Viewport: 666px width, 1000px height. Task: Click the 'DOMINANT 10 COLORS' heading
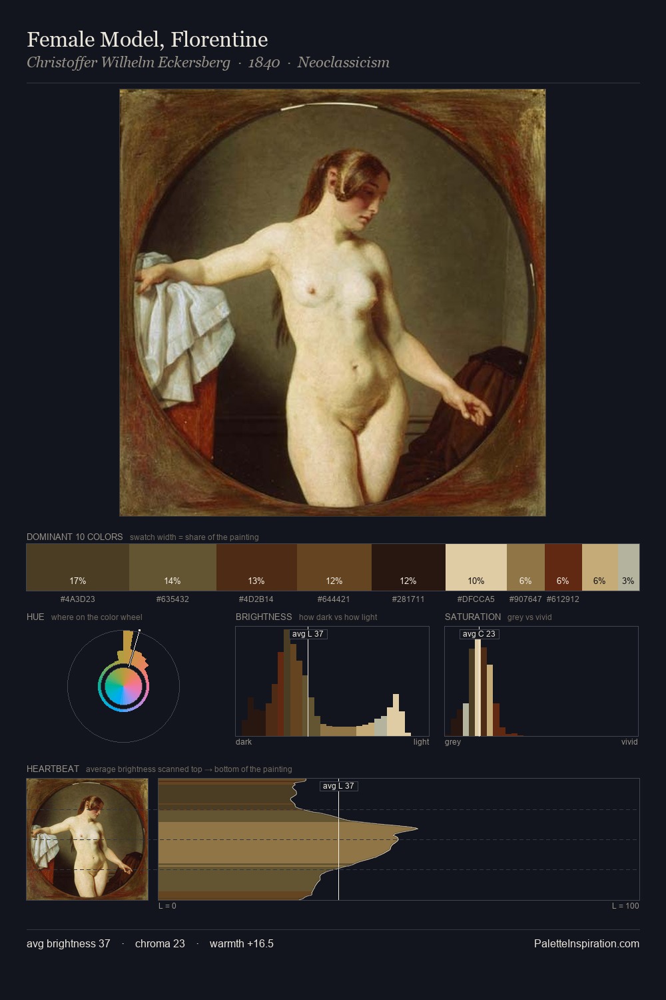click(x=75, y=537)
